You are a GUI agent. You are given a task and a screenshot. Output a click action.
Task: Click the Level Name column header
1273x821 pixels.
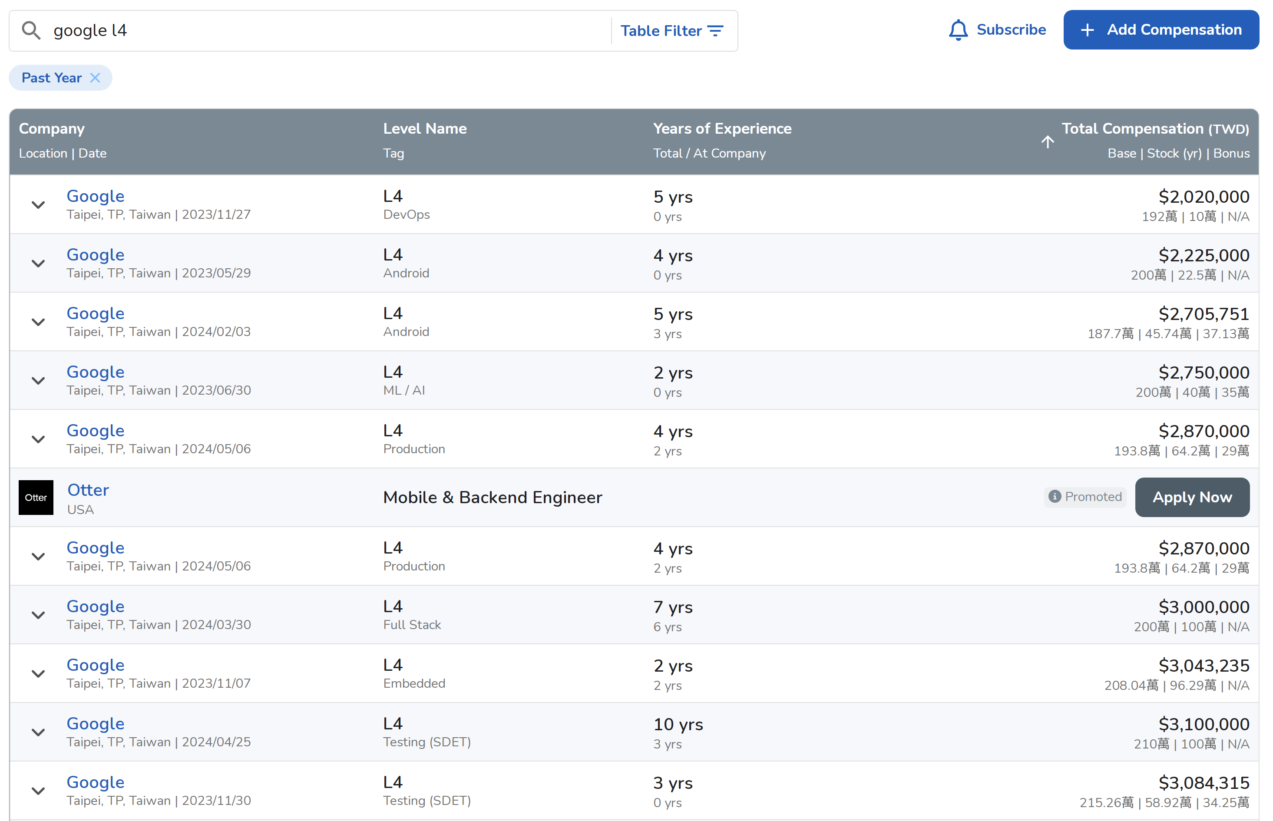click(425, 129)
